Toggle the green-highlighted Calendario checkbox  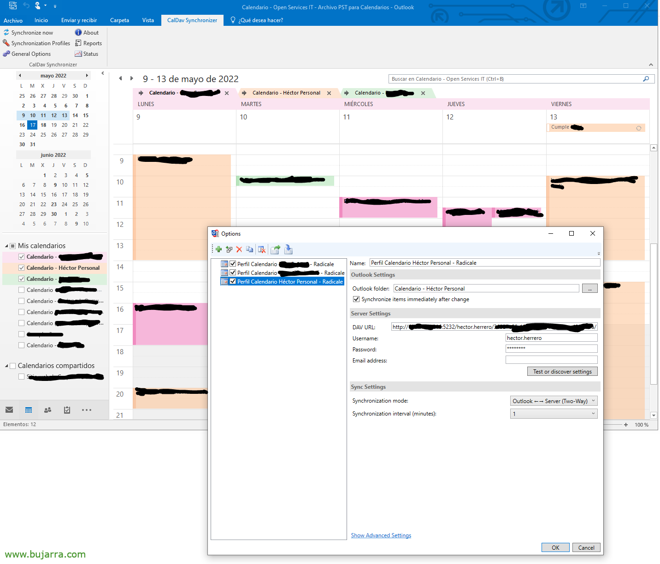21,279
